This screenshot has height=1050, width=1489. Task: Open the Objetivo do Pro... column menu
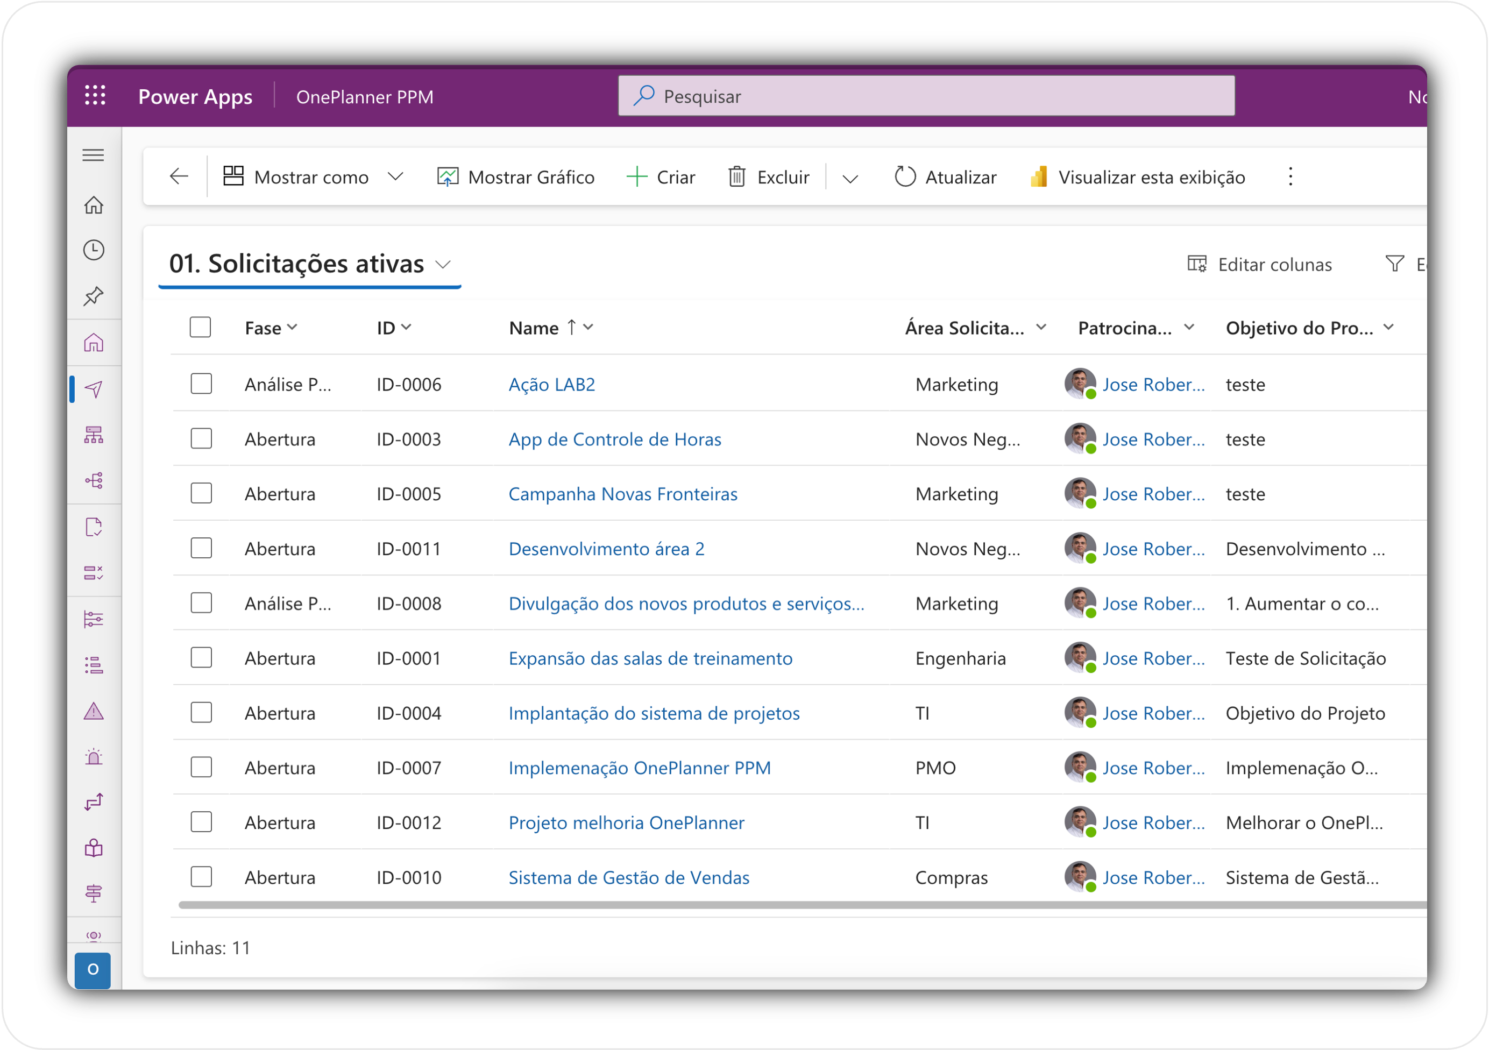point(1309,328)
